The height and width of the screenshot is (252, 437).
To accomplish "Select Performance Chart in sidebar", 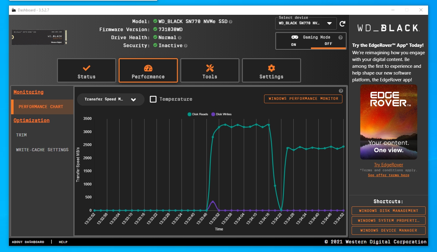I will point(42,107).
